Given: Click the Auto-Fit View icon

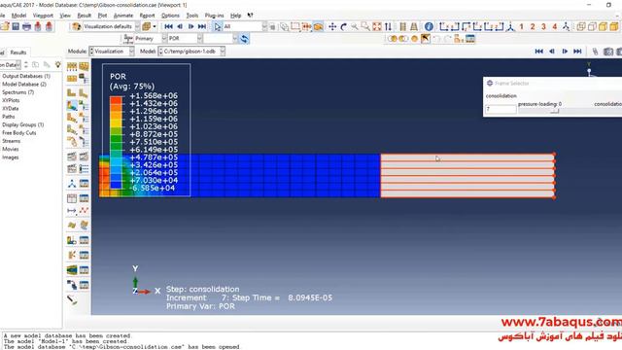Looking at the screenshot, I should [377, 26].
